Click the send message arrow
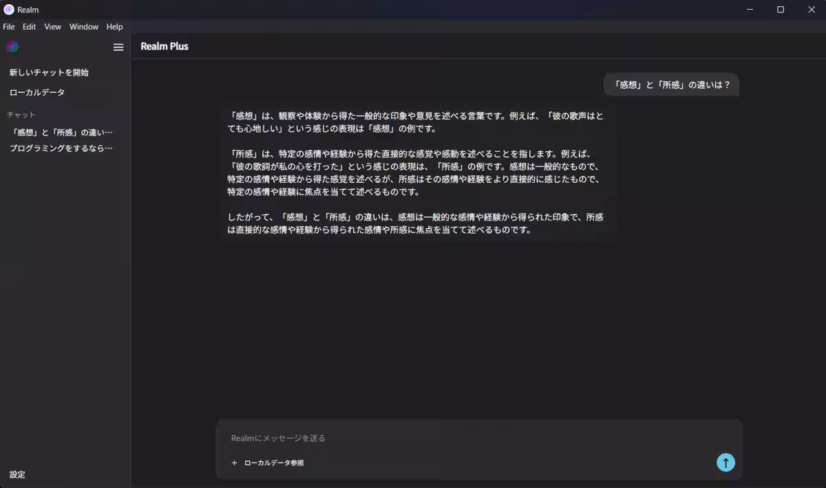The image size is (826, 488). (x=726, y=463)
